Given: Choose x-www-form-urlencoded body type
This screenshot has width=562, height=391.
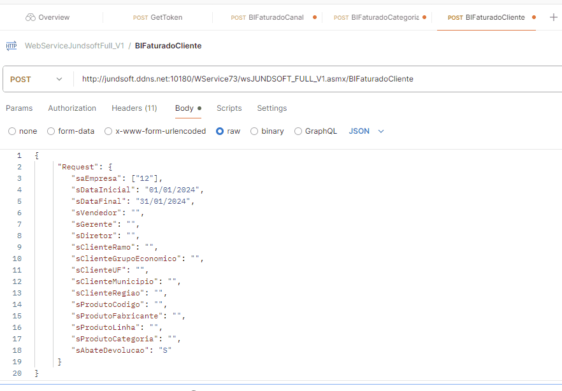Looking at the screenshot, I should coord(108,131).
